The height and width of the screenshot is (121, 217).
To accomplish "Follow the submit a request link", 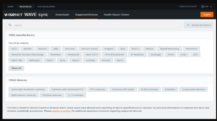I will pyautogui.click(x=61, y=111).
